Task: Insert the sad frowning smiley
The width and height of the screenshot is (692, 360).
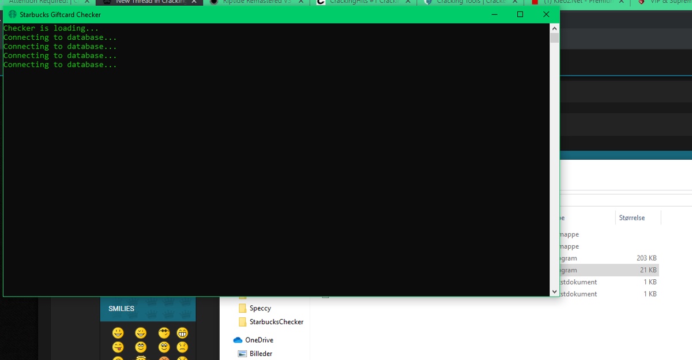Action: click(182, 347)
